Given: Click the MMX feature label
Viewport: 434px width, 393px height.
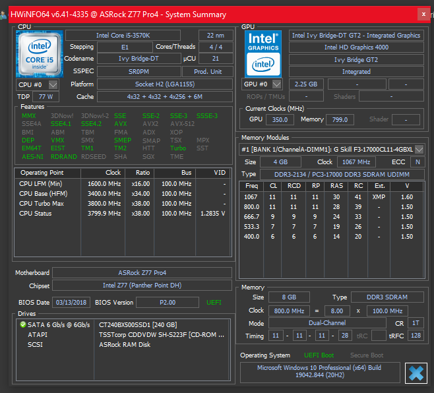Looking at the screenshot, I should coord(29,115).
